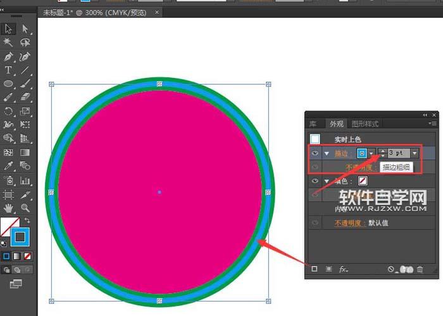Viewport: 443px width, 316px height.
Task: Select the Type tool
Action: (x=8, y=70)
